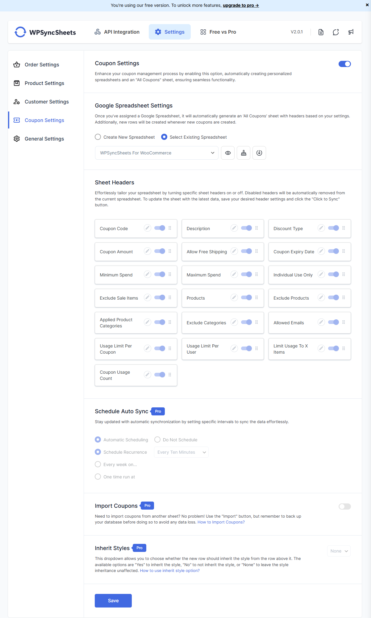
Task: Select the Schedule Recurrence radio option
Action: tap(98, 452)
